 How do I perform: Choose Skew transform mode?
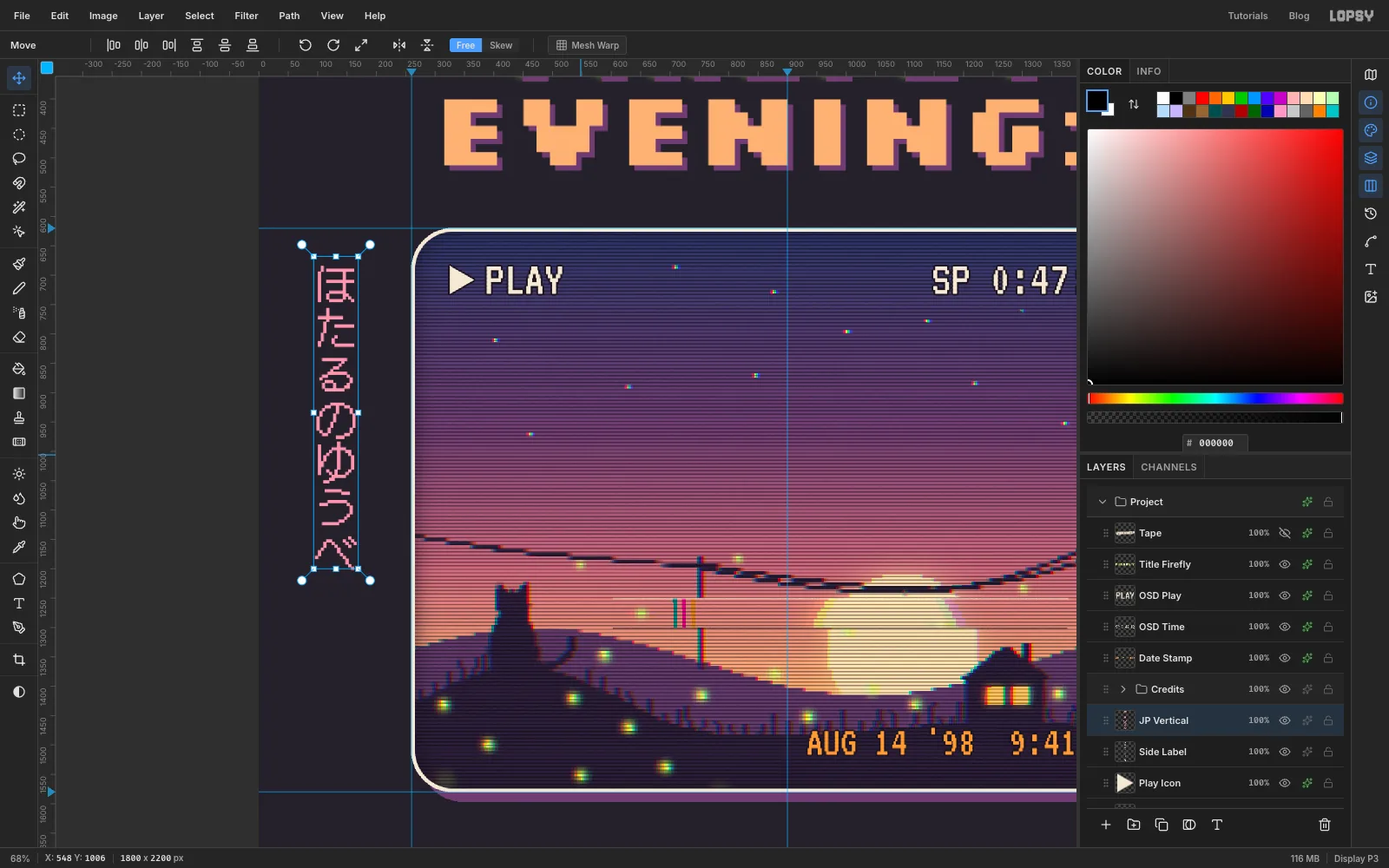point(501,45)
